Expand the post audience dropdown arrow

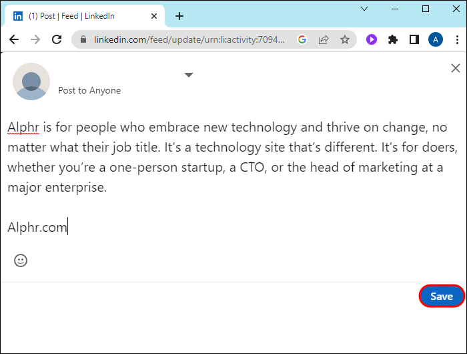coord(189,75)
